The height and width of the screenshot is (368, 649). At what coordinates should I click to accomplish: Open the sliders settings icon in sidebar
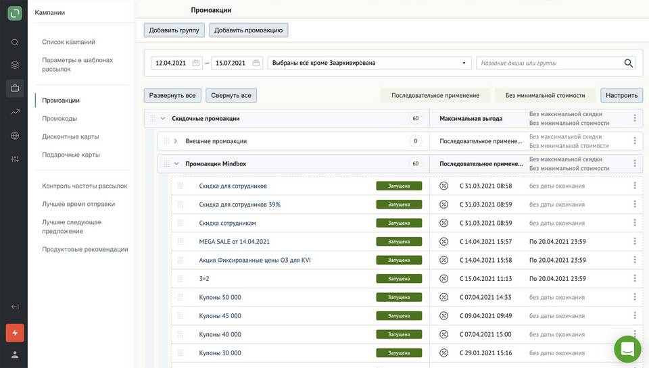14,159
